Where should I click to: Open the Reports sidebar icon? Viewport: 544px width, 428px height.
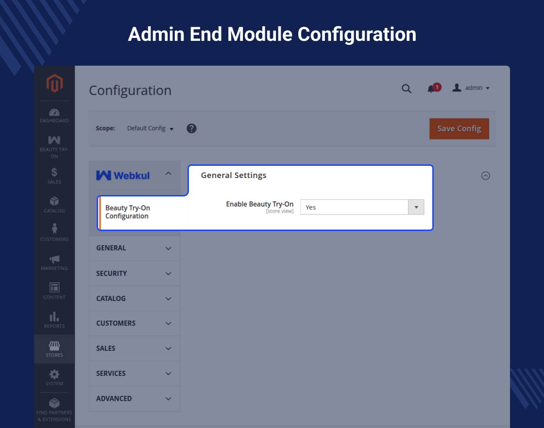pos(54,320)
